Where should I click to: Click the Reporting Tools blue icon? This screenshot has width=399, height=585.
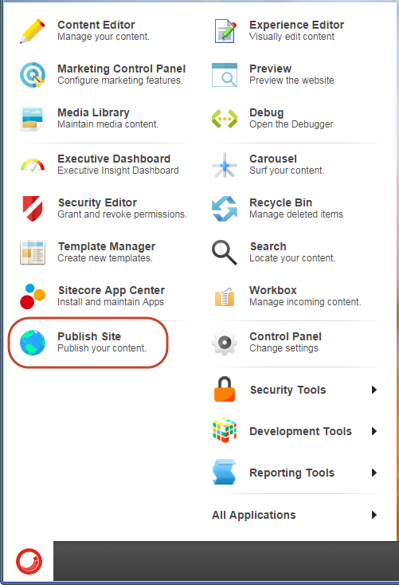225,472
